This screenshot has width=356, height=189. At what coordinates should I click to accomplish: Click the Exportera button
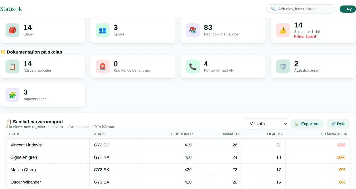tap(307, 124)
